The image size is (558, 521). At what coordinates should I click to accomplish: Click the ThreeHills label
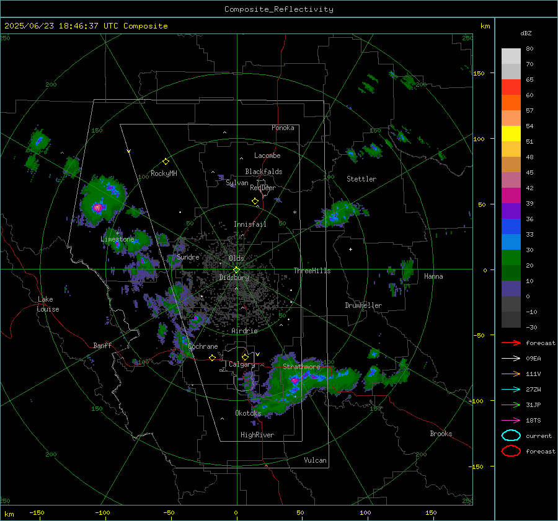tap(312, 271)
